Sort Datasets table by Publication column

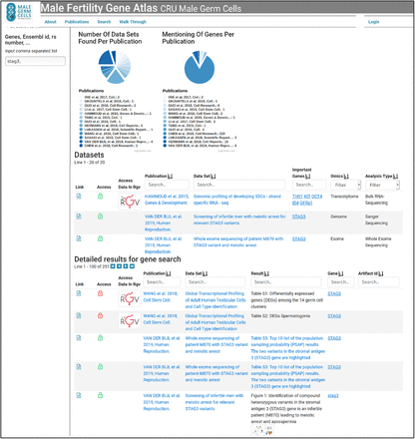point(170,176)
